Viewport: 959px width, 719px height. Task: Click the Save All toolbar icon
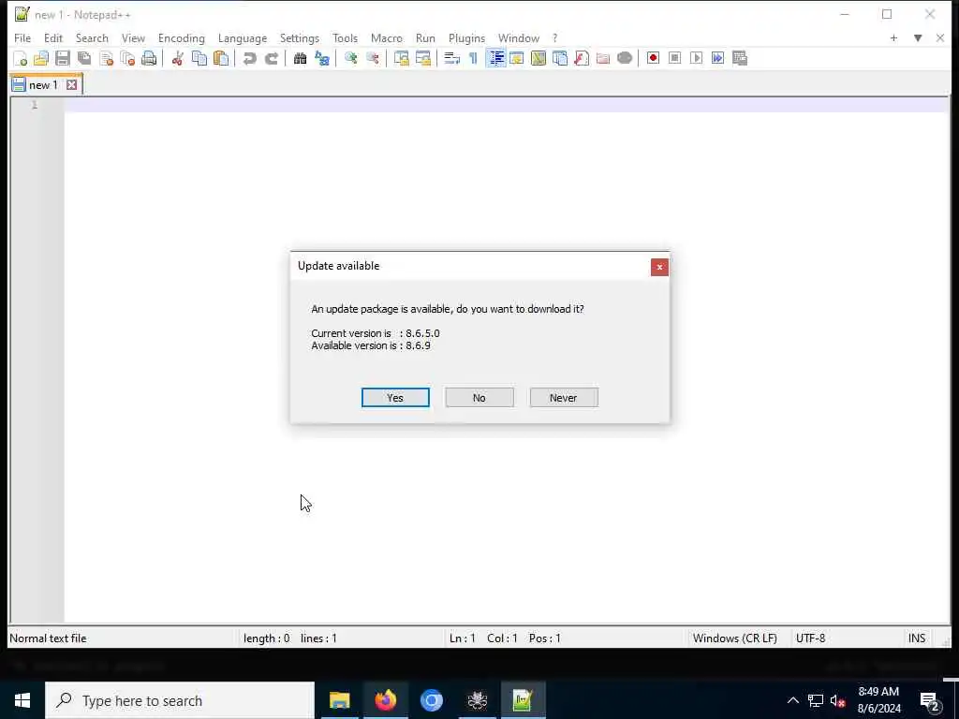coord(84,58)
